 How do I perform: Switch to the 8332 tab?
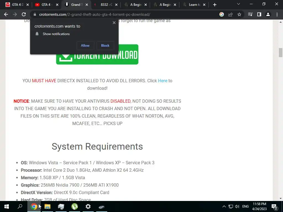pyautogui.click(x=106, y=5)
